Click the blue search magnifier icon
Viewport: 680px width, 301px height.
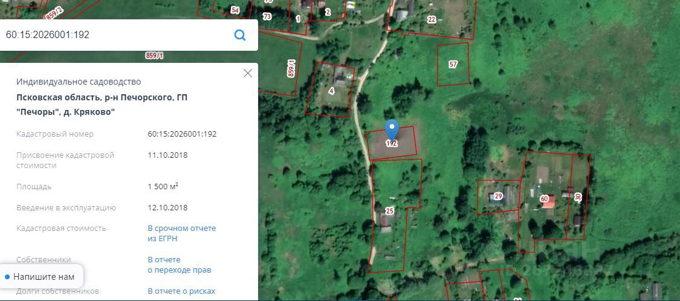click(x=240, y=34)
